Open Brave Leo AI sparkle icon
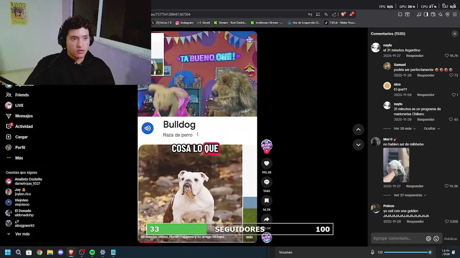 (x=440, y=14)
